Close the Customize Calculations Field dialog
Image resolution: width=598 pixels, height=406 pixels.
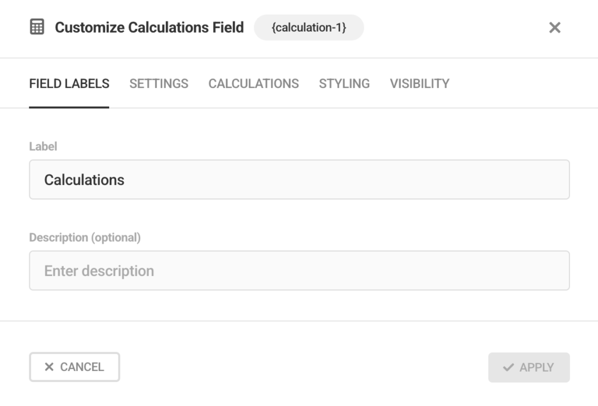click(x=554, y=27)
